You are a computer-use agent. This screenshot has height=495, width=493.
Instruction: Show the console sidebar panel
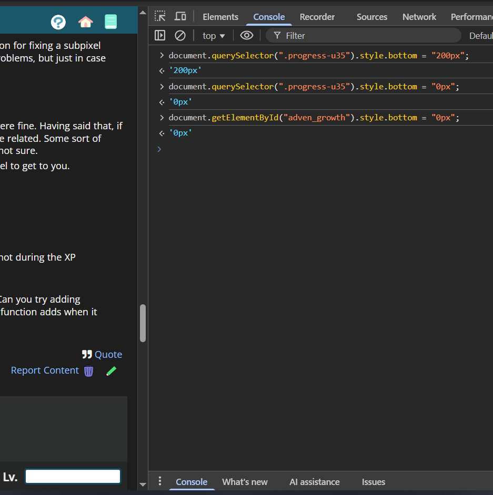pyautogui.click(x=160, y=36)
